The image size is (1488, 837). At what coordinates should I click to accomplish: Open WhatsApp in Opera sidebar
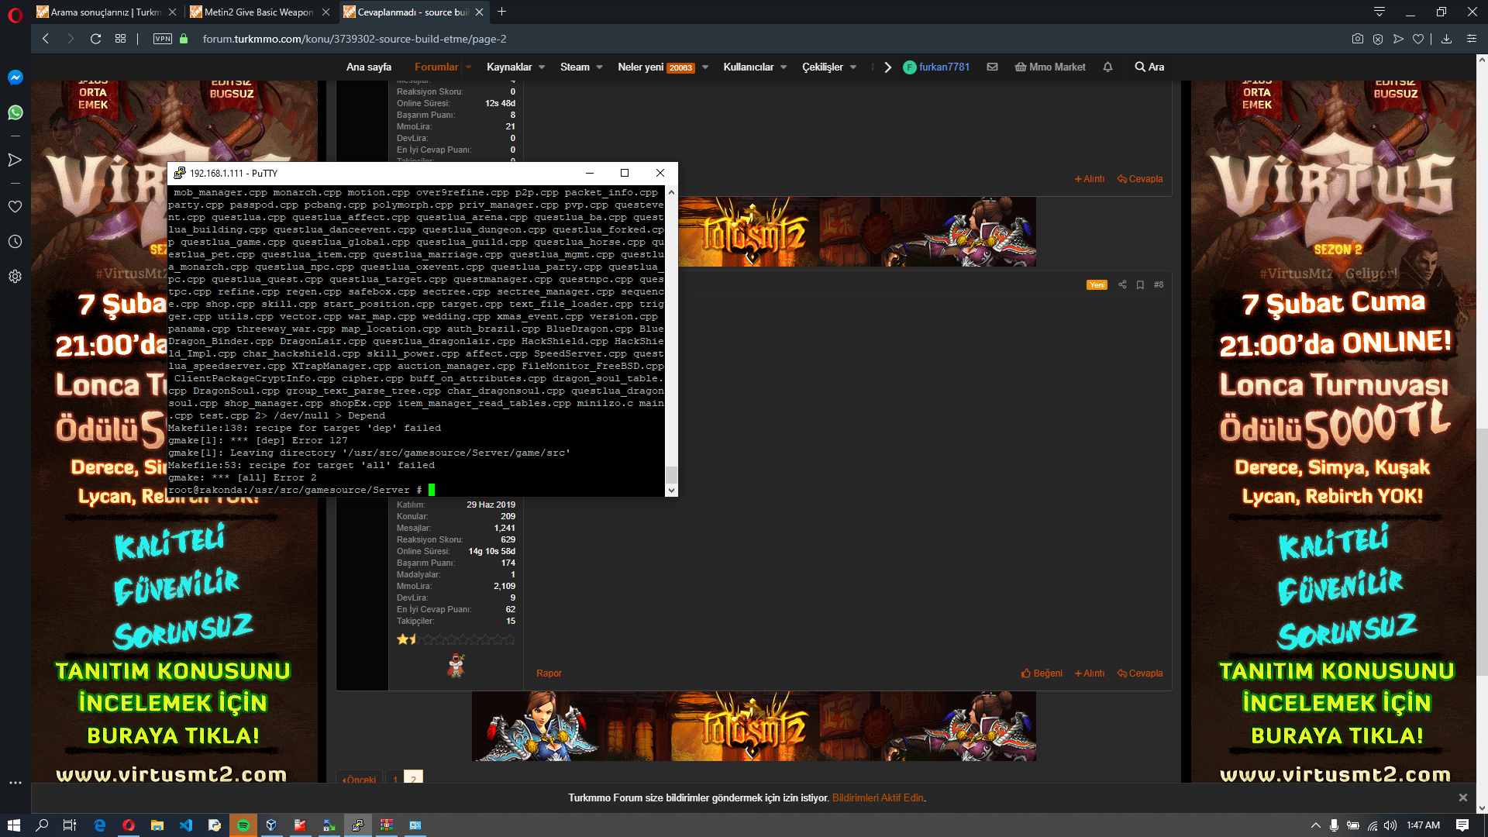coord(15,113)
